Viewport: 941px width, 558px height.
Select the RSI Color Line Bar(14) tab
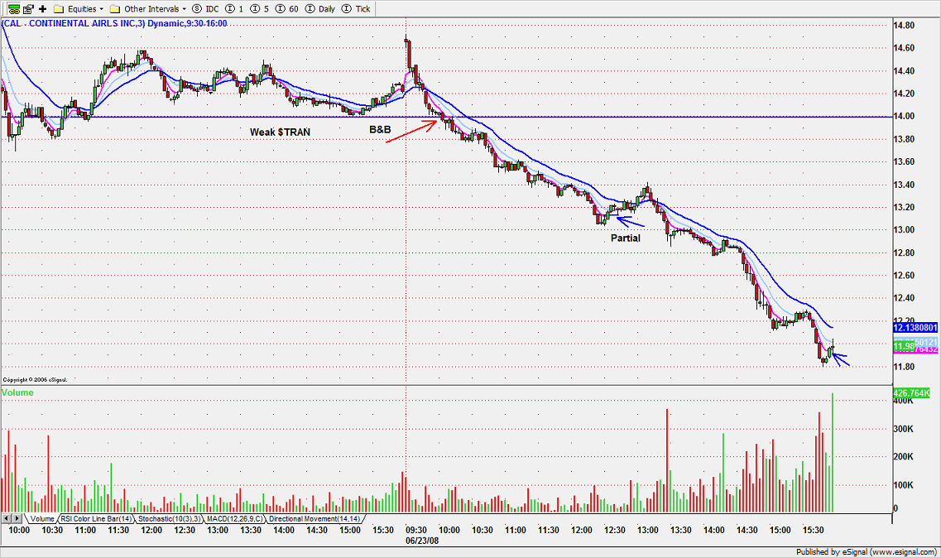96,519
